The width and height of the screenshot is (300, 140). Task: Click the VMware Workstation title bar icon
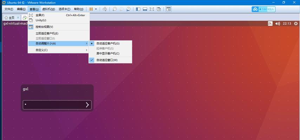click(4, 3)
